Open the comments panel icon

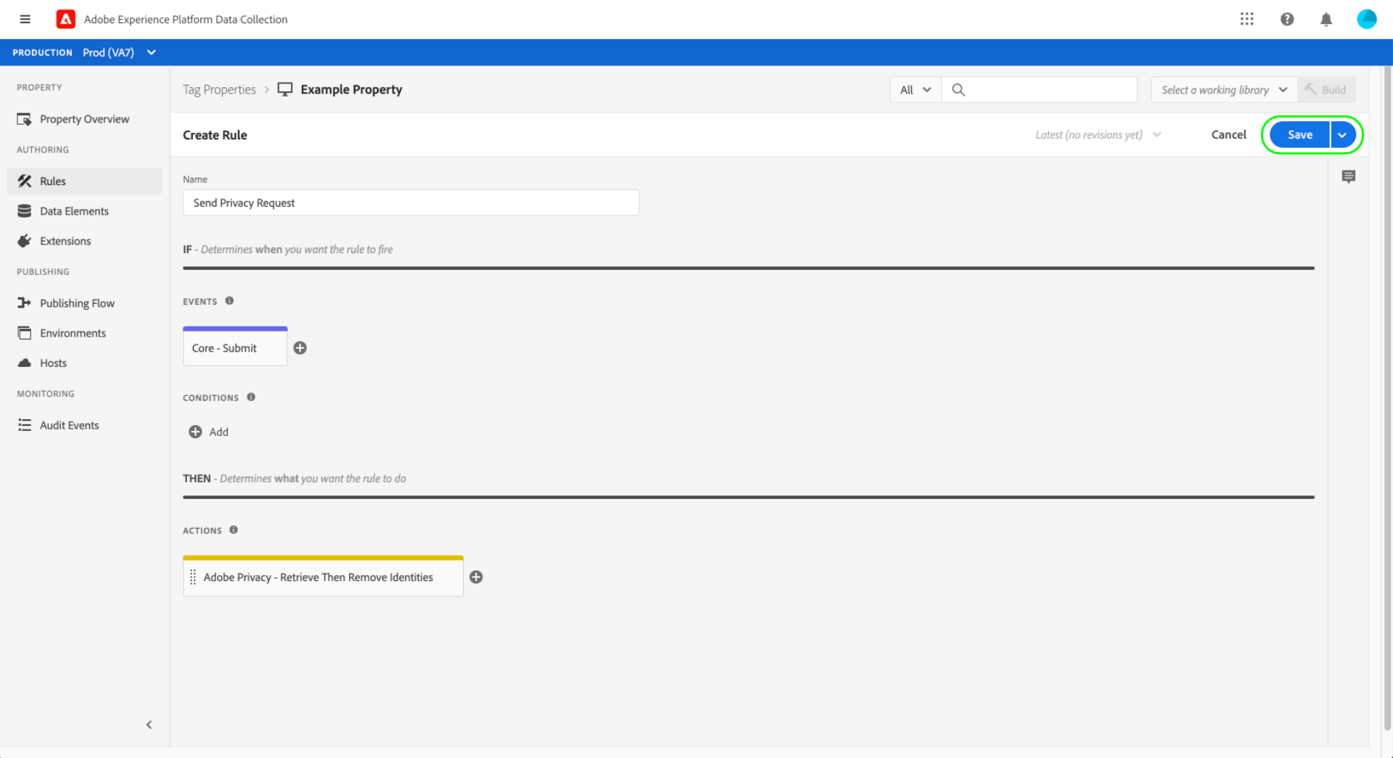(1348, 177)
